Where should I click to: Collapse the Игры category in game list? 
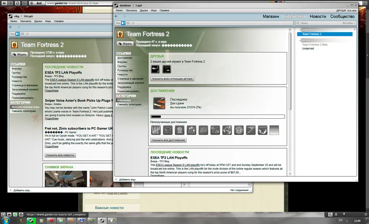300,40
